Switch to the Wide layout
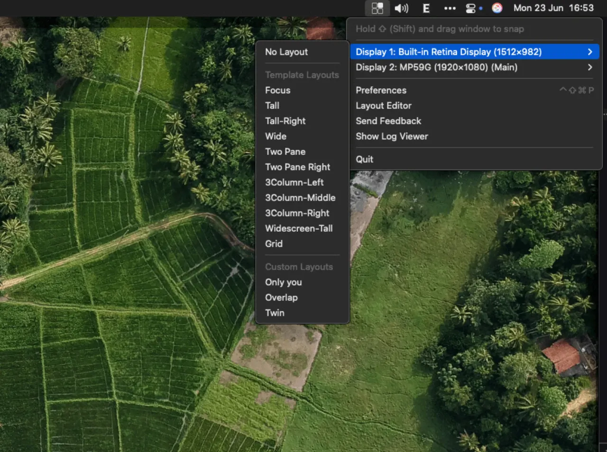607x452 pixels. pyautogui.click(x=303, y=136)
